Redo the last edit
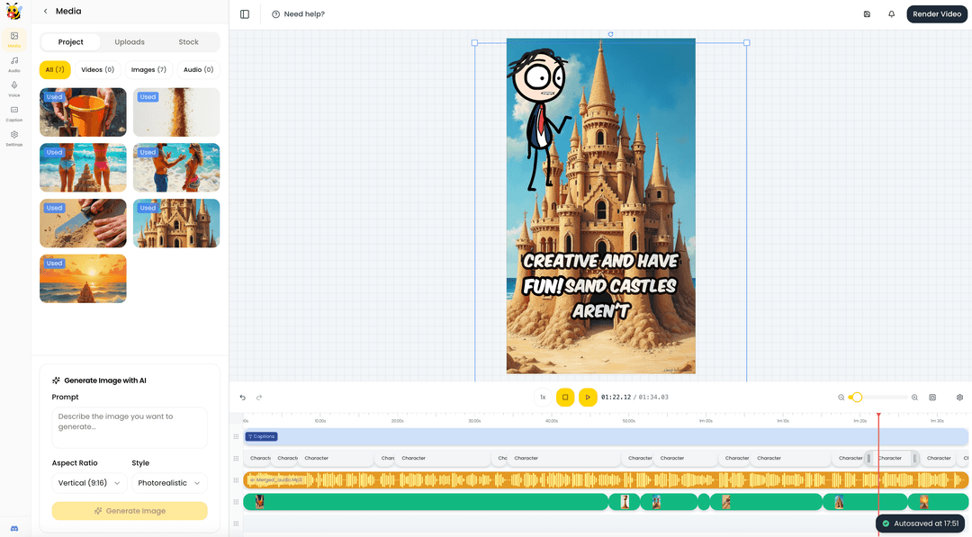 [259, 398]
